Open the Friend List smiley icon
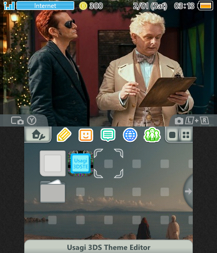217x253 pixels. click(x=86, y=135)
